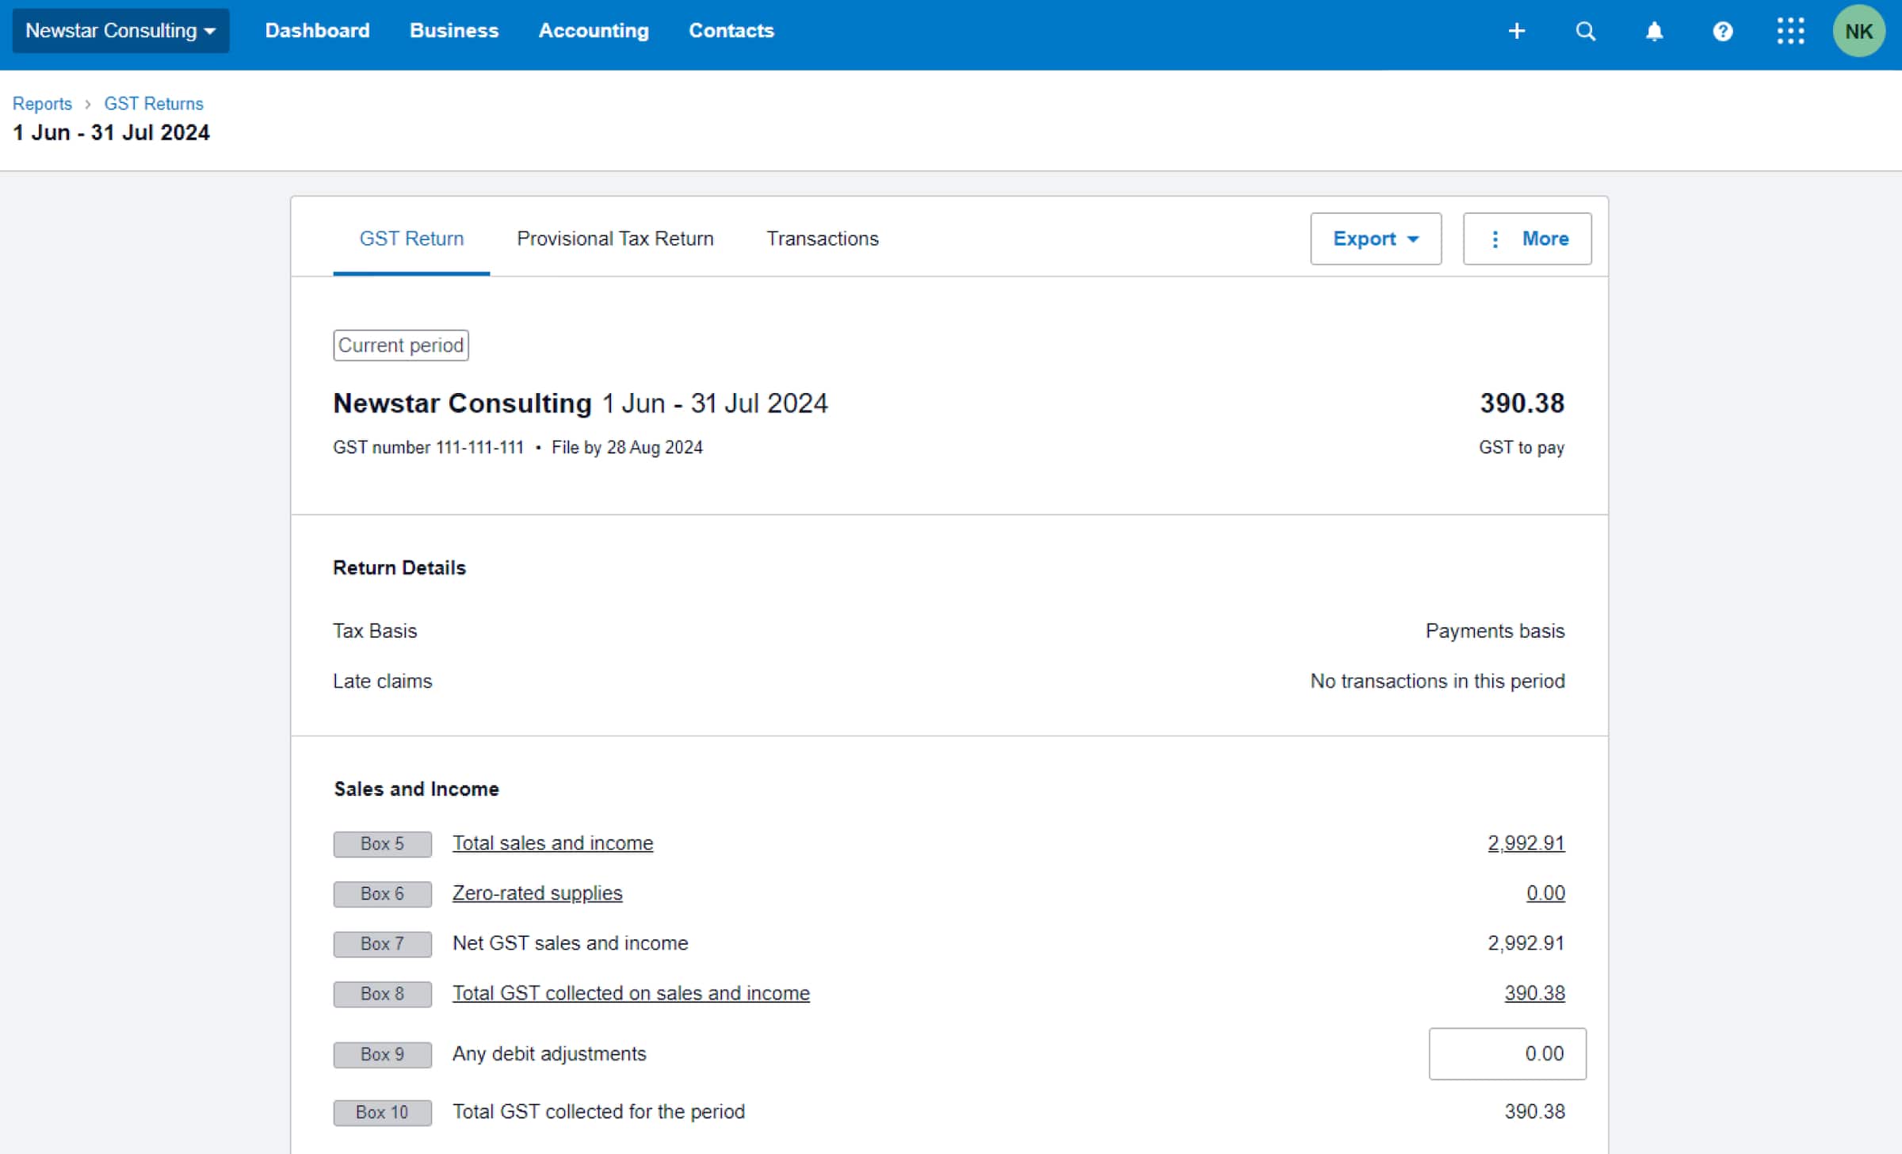Open the NK profile avatar menu
Screen dimensions: 1902x1154
pyautogui.click(x=1859, y=30)
